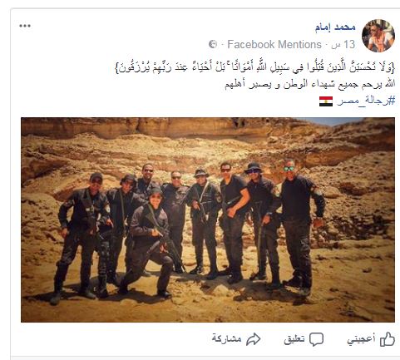Open the three-dots post options menu

25,26
